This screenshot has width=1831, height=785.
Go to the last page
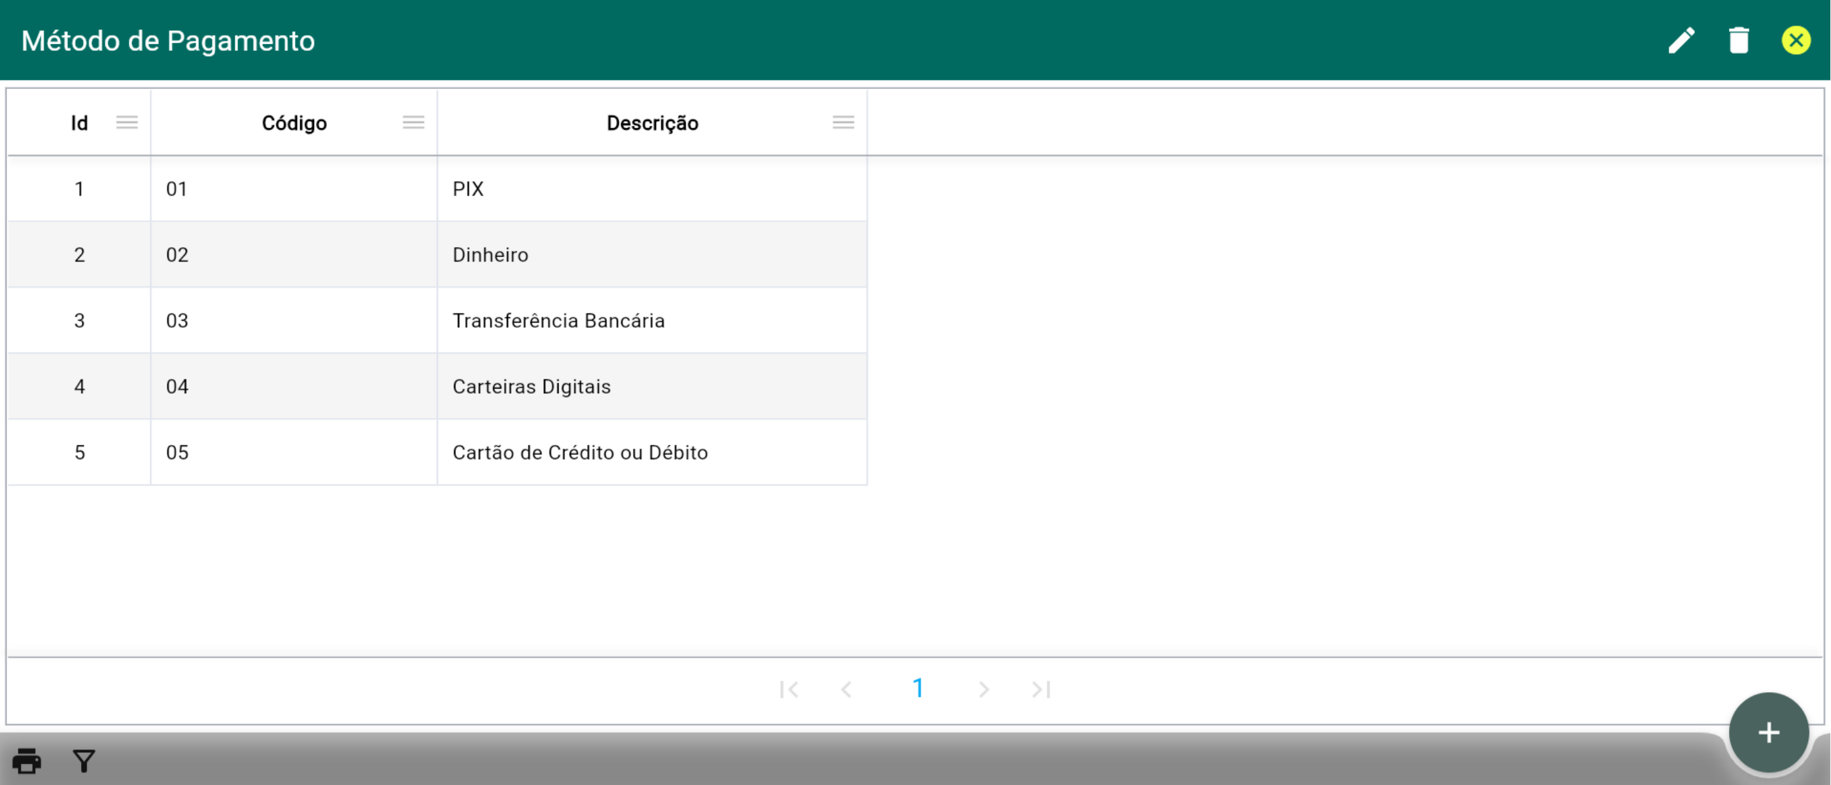click(1041, 689)
